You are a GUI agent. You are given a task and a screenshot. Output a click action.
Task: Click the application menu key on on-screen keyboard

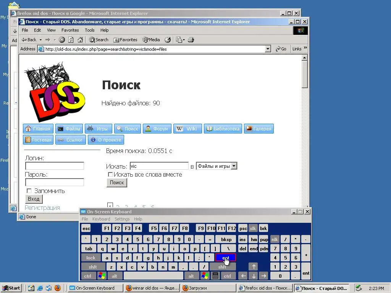point(215,276)
